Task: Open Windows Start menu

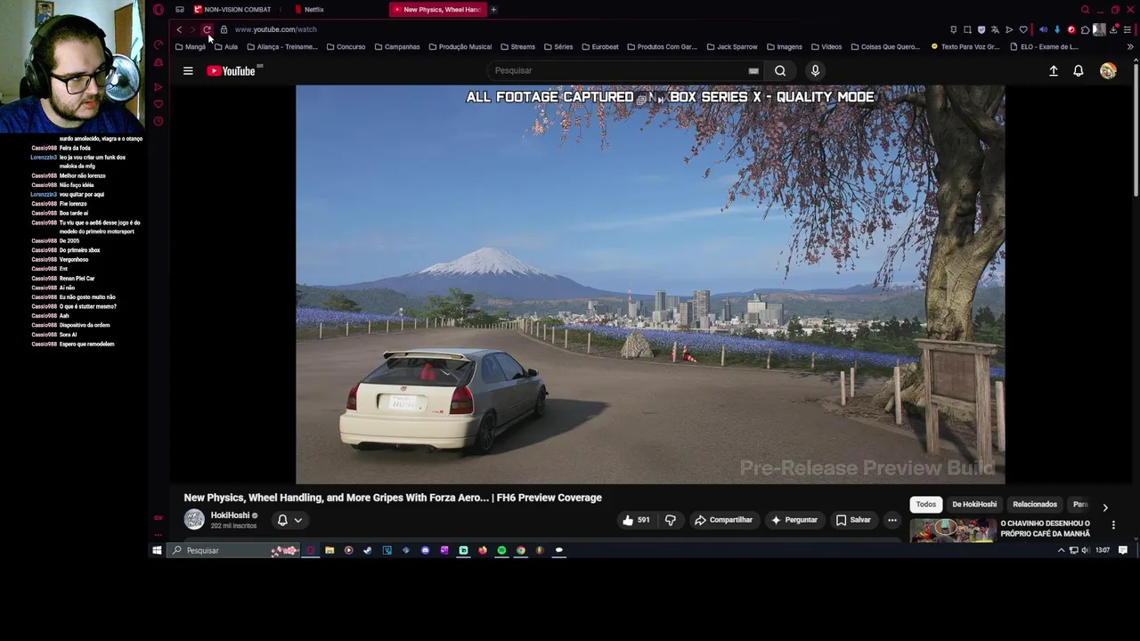Action: (x=157, y=550)
